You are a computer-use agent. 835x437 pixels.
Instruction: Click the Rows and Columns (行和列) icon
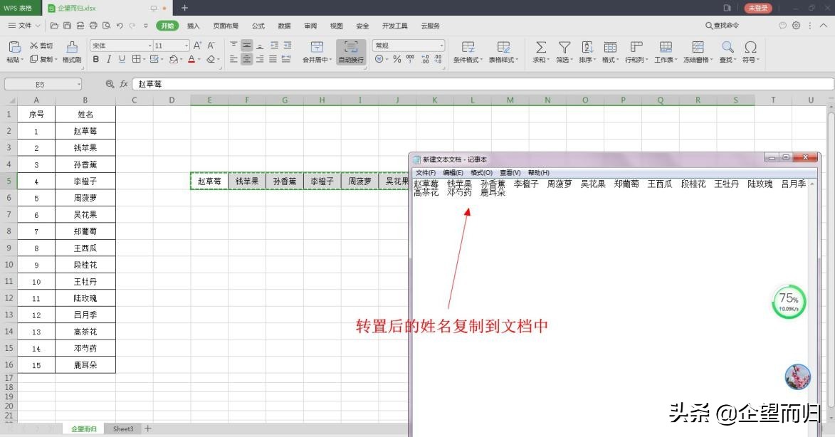pyautogui.click(x=636, y=47)
